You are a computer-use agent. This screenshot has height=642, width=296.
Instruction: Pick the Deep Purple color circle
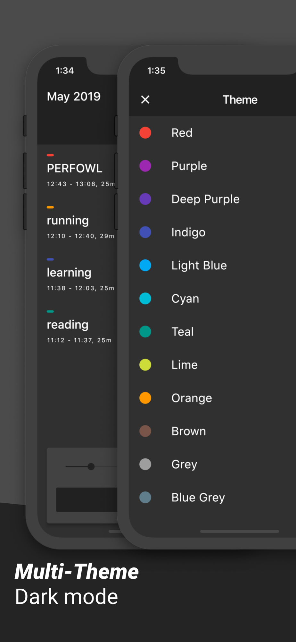(x=145, y=199)
